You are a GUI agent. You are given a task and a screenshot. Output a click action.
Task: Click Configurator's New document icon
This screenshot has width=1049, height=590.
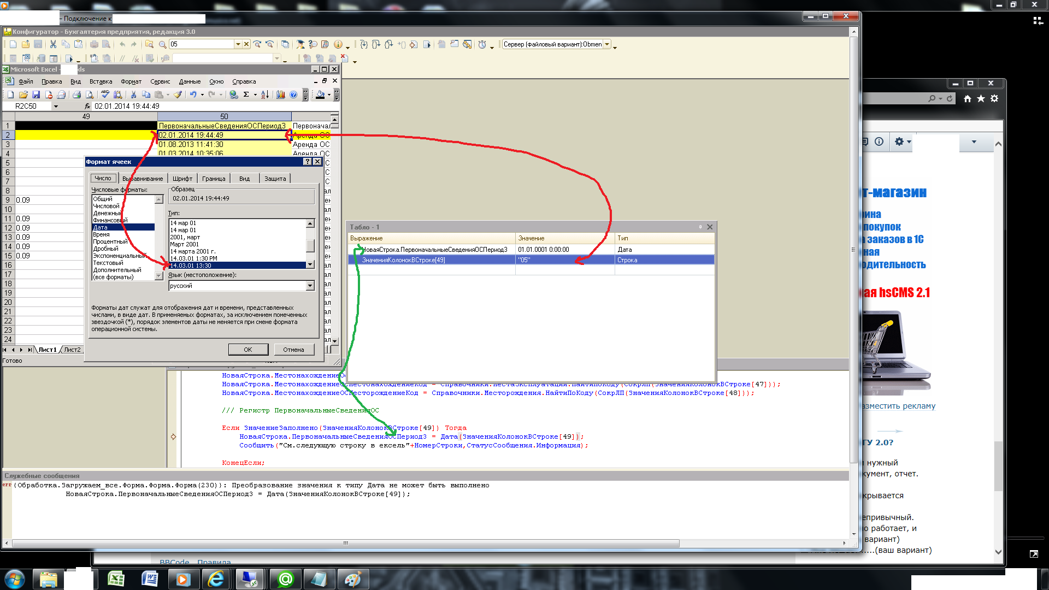(13, 44)
